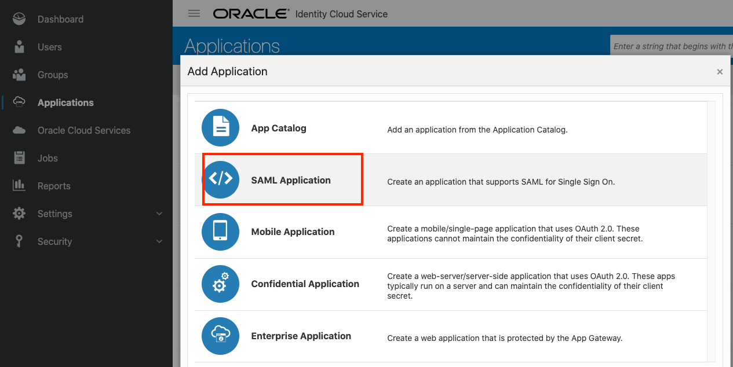Choose the SAML Application label
This screenshot has width=733, height=367.
click(291, 180)
